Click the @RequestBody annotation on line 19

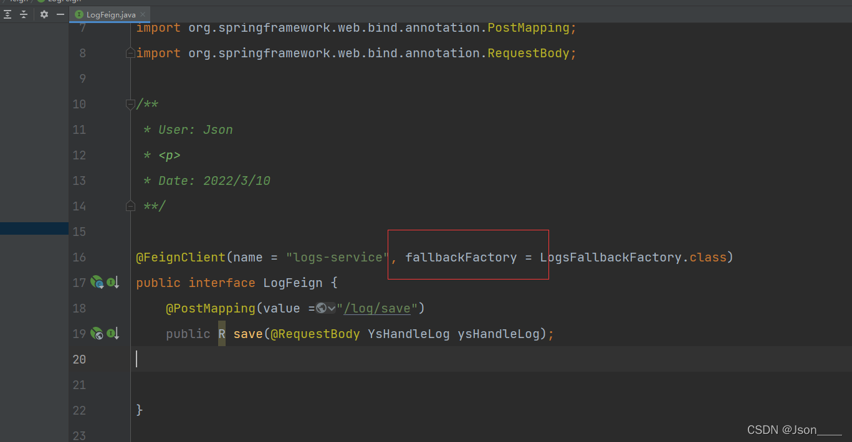[315, 334]
